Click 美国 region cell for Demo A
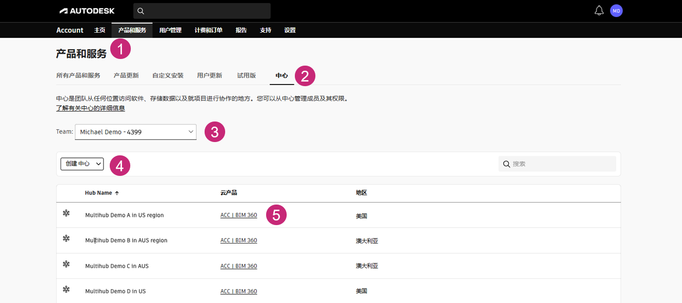Screen dimensions: 682x303 coord(362,216)
